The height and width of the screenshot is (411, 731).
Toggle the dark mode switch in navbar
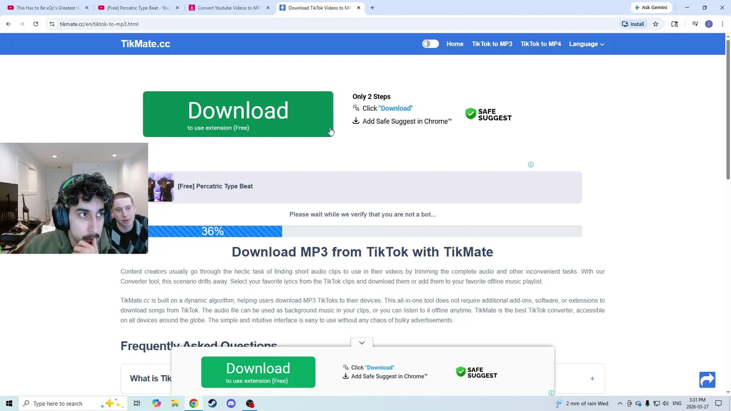(431, 44)
